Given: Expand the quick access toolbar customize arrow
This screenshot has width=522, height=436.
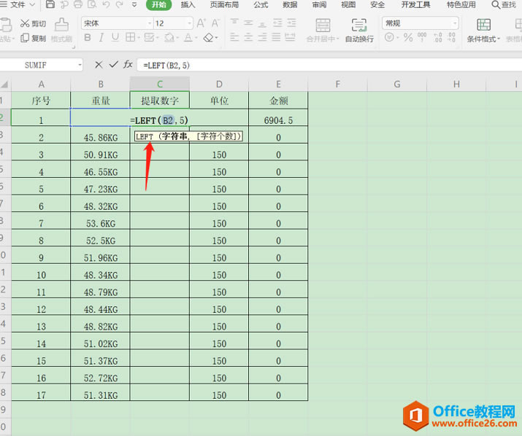Looking at the screenshot, I should [134, 4].
